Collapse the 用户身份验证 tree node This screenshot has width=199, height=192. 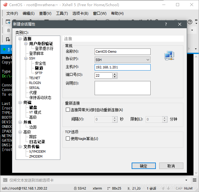26,44
